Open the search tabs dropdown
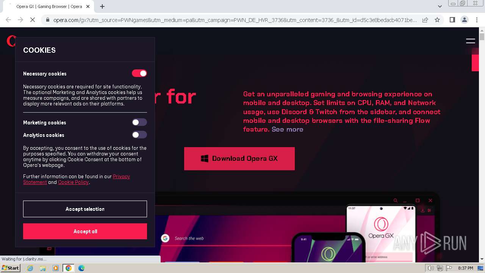This screenshot has width=485, height=273. point(440,6)
